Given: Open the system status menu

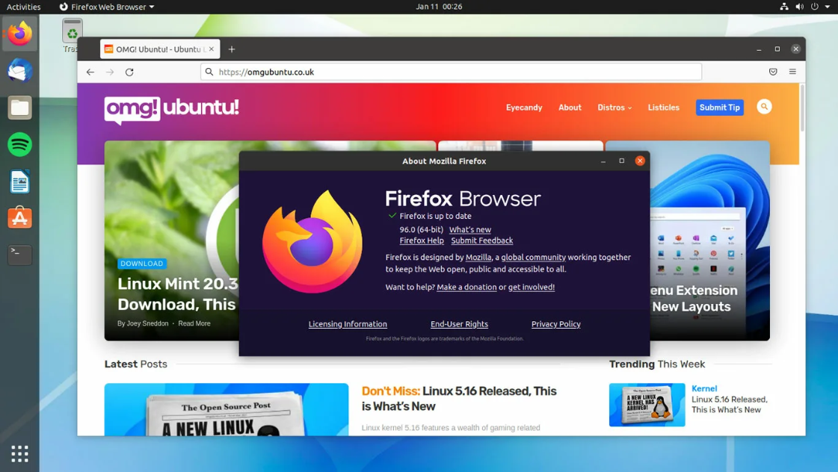Looking at the screenshot, I should coord(807,7).
